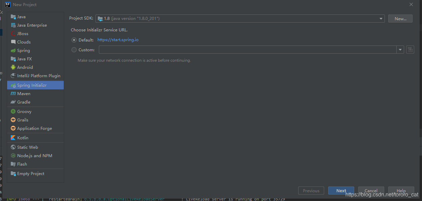
Task: Click the Empty Project folder icon
Action: coord(13,173)
